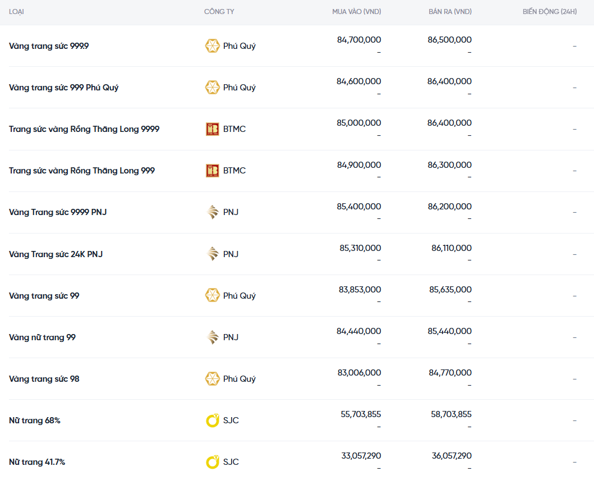Click buy price 85,400,000

click(359, 207)
